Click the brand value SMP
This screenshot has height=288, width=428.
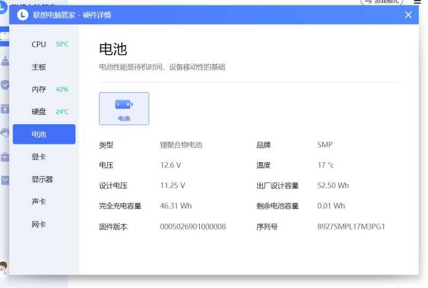click(x=325, y=145)
